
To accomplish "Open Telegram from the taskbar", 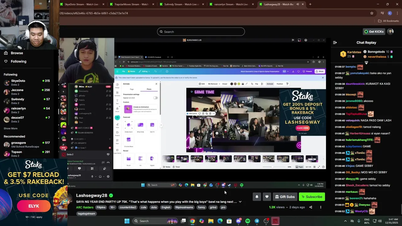I will (x=257, y=221).
